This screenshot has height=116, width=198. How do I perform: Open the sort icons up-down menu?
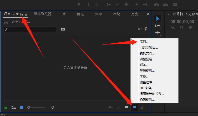pos(53,107)
